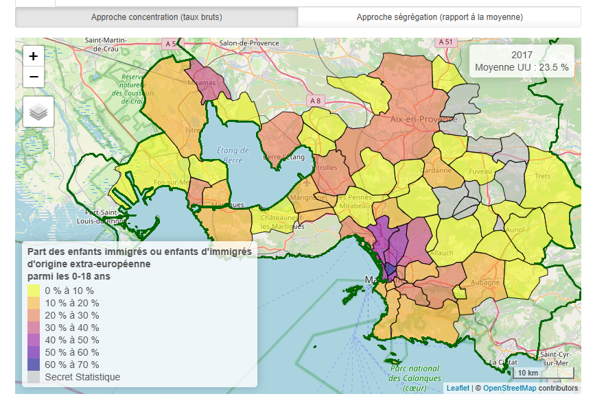Click the 50 % à 60 % legend swatch
The height and width of the screenshot is (405, 595).
point(34,352)
